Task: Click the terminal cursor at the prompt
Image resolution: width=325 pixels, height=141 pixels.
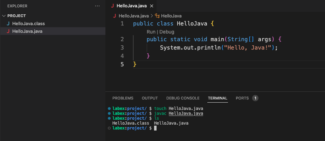Action: point(155,128)
